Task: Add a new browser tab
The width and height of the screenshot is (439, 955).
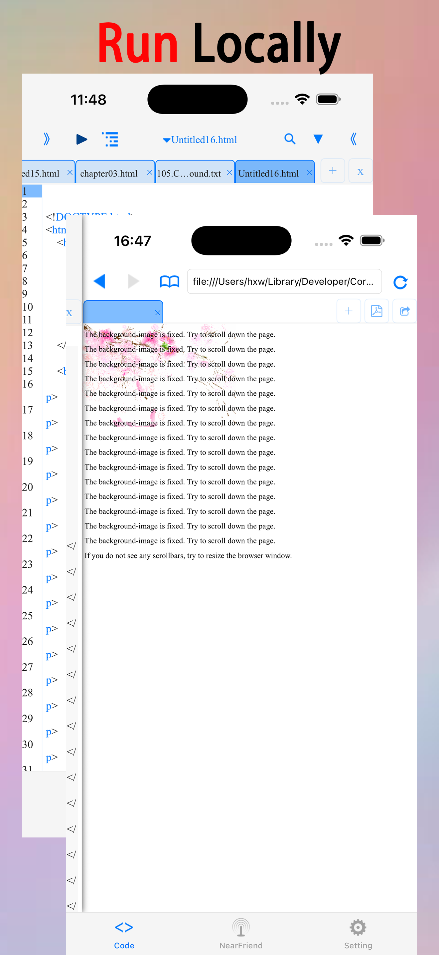Action: coord(349,311)
